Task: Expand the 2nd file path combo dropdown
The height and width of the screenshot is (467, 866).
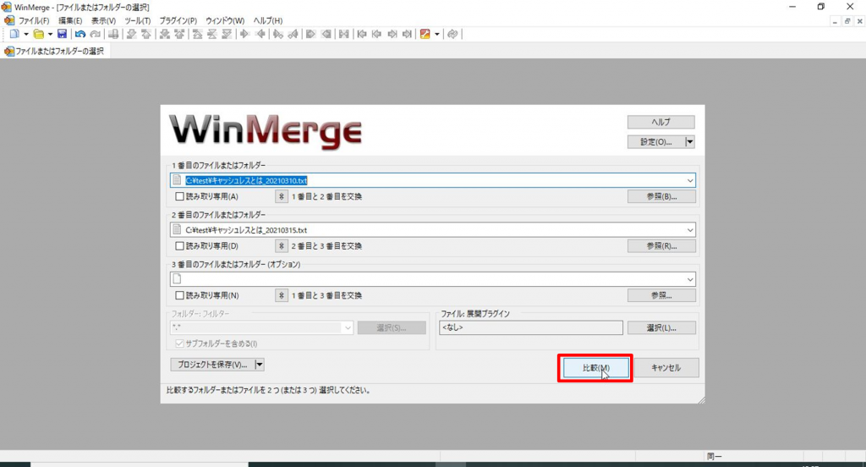Action: coord(690,230)
